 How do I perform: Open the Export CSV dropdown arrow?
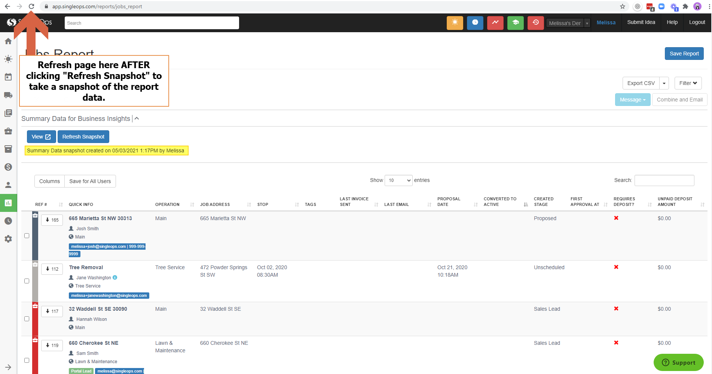(664, 83)
